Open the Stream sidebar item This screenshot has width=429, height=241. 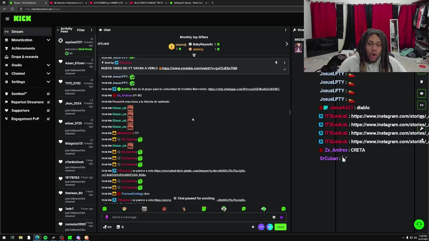coord(27,31)
